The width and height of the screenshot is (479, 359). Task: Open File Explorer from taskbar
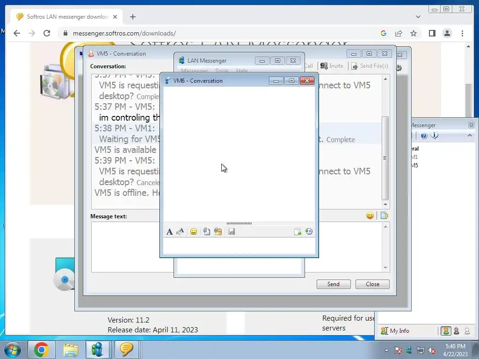pyautogui.click(x=71, y=350)
